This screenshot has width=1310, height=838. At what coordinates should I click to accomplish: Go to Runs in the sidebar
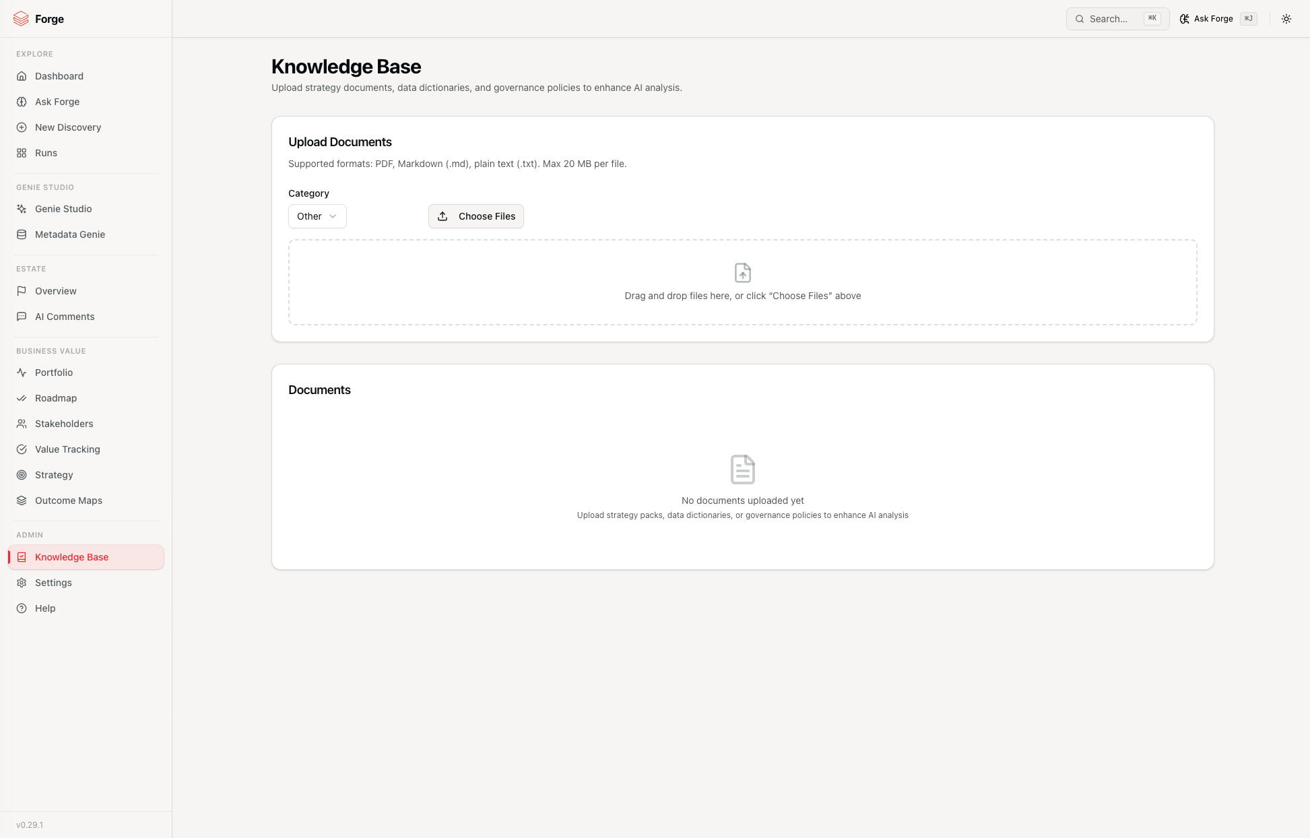[86, 153]
